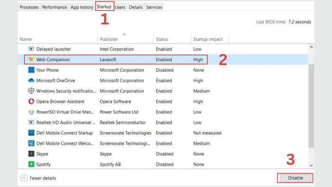Click the Publisher column sort arrow
The height and width of the screenshot is (187, 332).
coord(124,35)
